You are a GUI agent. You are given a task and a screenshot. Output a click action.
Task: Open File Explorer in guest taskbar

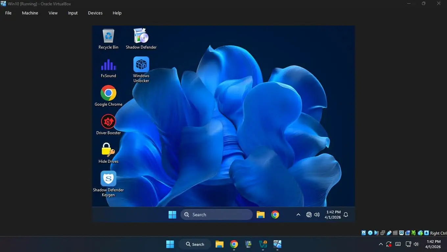(261, 215)
